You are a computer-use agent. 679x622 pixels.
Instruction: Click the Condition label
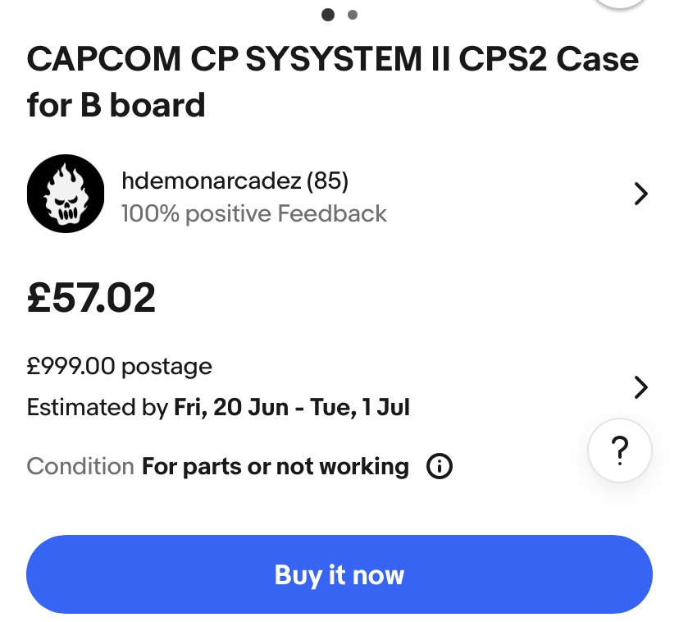[x=80, y=466]
